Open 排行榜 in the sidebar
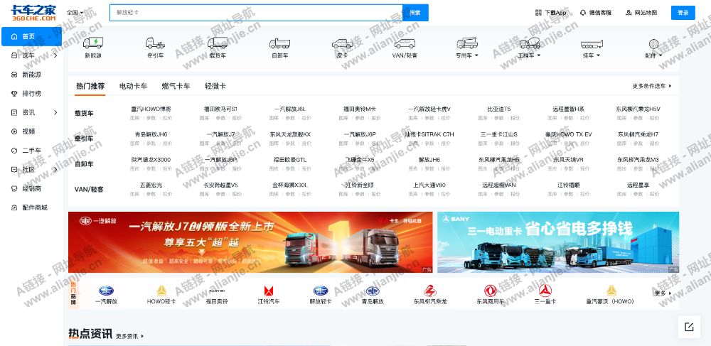Viewport: 711px width, 346px height. click(x=31, y=93)
